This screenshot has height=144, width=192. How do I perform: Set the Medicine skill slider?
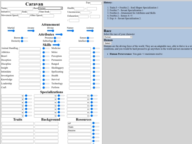tap(96, 48)
